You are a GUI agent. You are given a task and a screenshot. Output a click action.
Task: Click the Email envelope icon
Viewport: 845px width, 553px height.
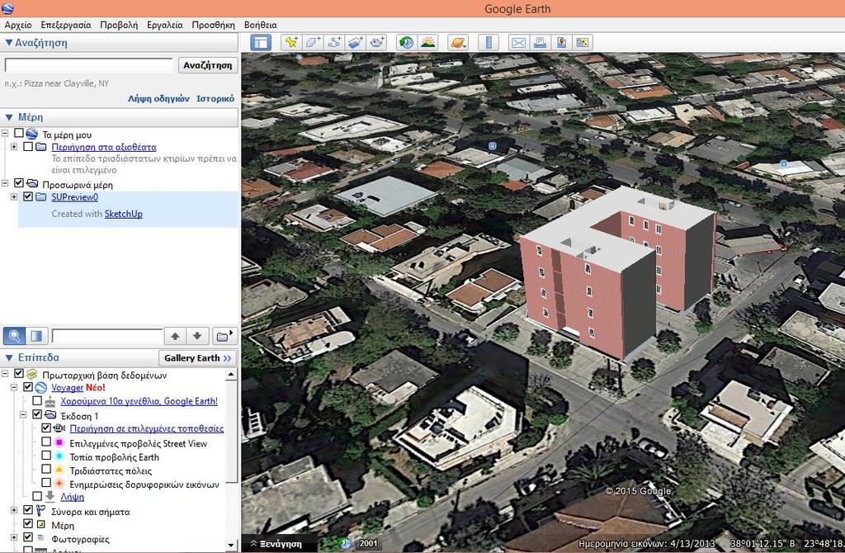[x=518, y=43]
